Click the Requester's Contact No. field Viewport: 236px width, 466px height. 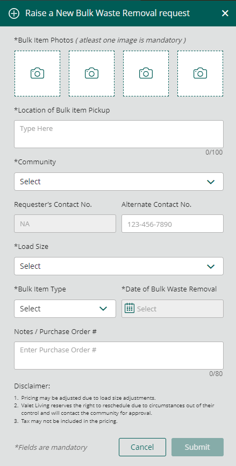pos(65,224)
